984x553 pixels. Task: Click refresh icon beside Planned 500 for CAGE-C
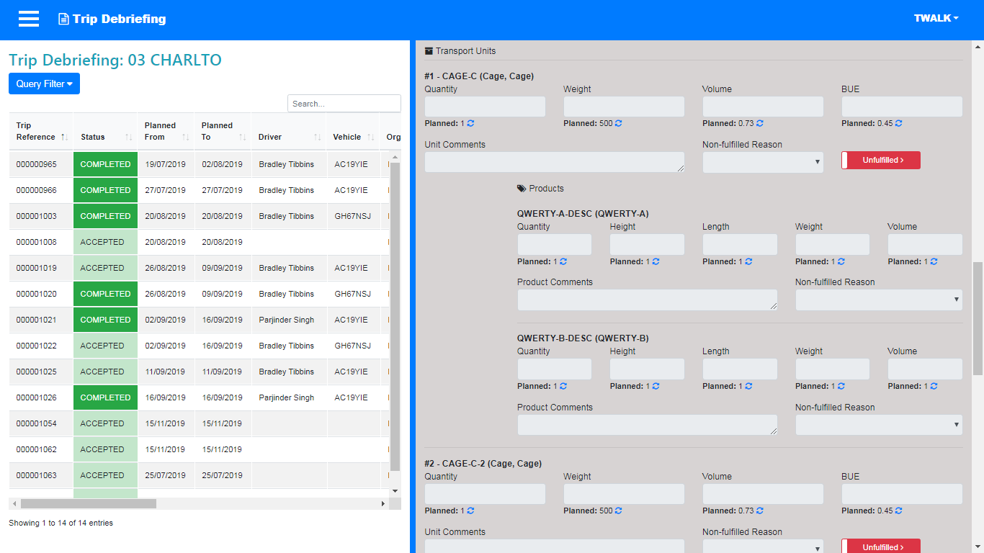(x=618, y=123)
